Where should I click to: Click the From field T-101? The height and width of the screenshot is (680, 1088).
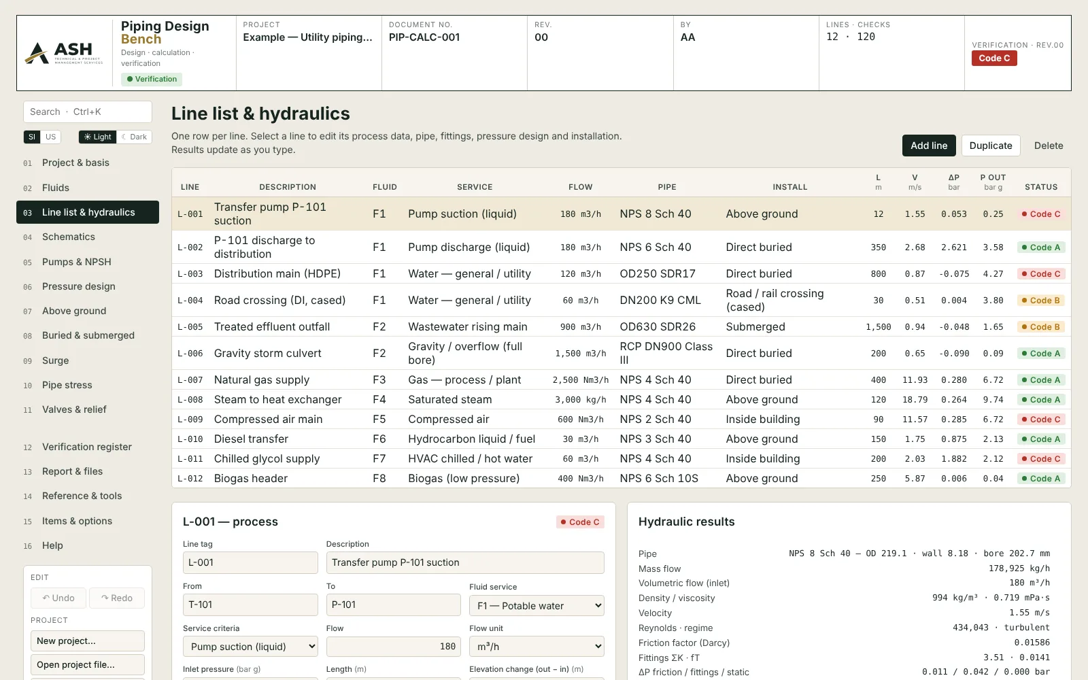[x=250, y=605]
